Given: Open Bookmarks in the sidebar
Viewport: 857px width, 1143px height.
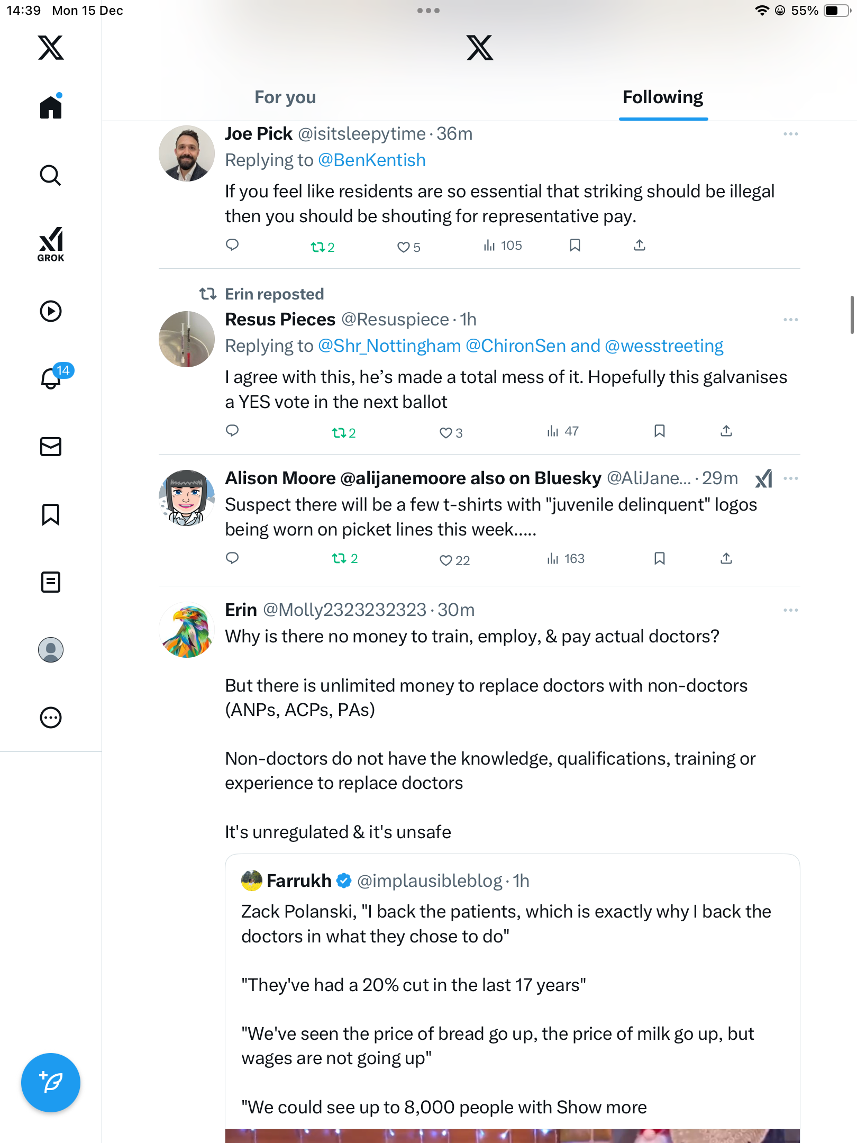Looking at the screenshot, I should (51, 514).
